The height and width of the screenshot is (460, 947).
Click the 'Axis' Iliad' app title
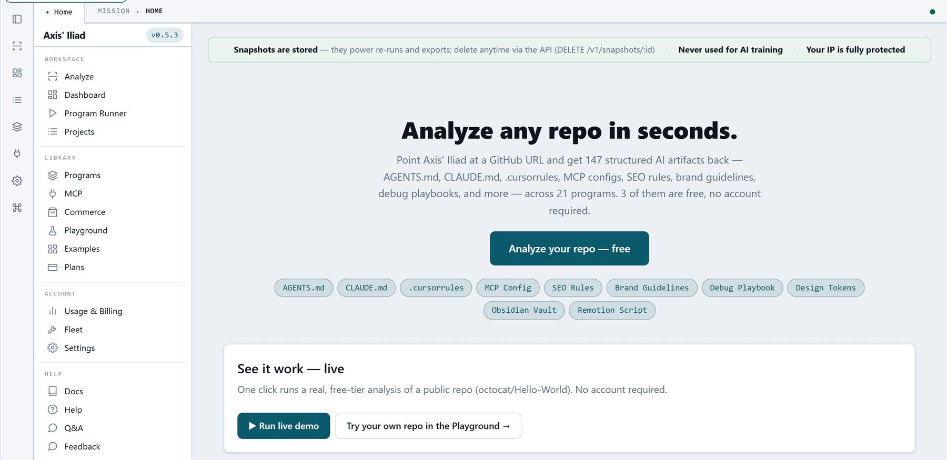(x=64, y=35)
